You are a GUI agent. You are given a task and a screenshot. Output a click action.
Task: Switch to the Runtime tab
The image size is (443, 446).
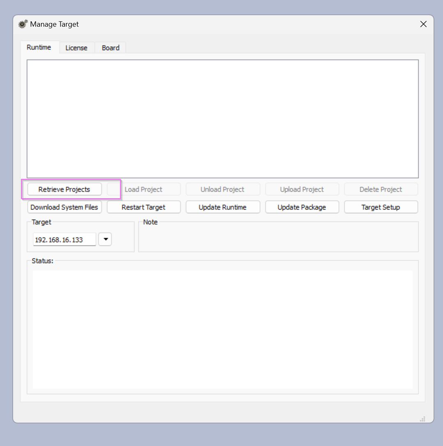coord(39,47)
